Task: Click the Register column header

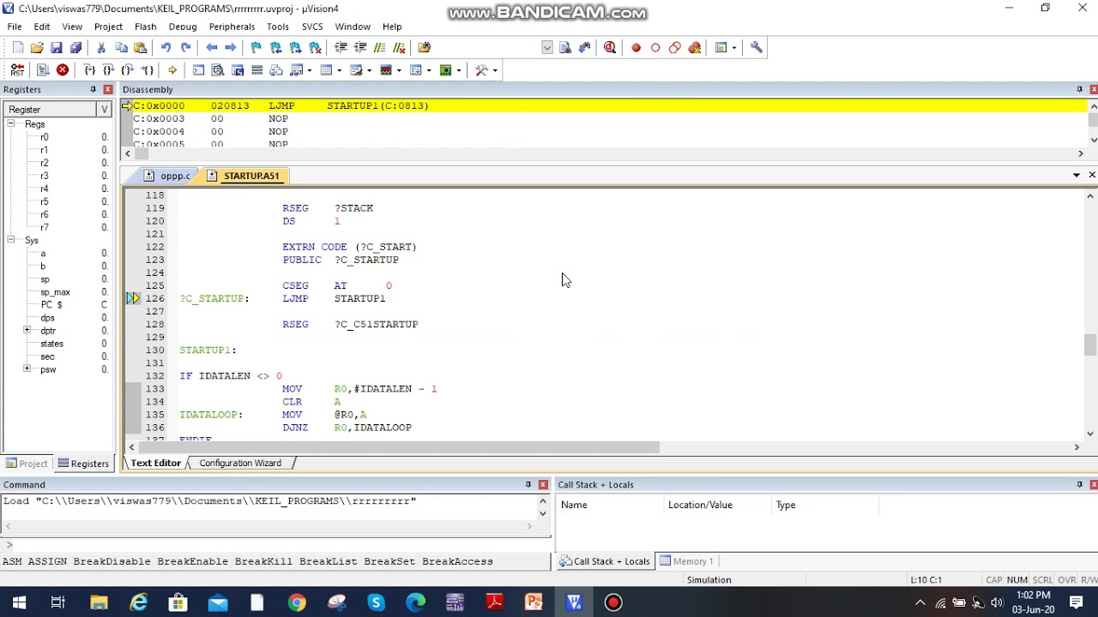Action: [x=49, y=110]
